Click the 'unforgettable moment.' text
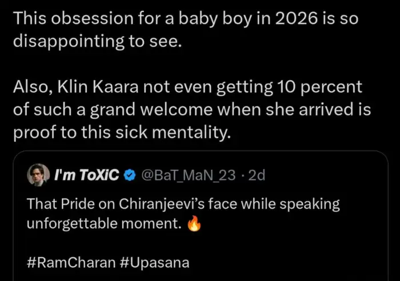Image resolution: width=400 pixels, height=281 pixels. (105, 224)
